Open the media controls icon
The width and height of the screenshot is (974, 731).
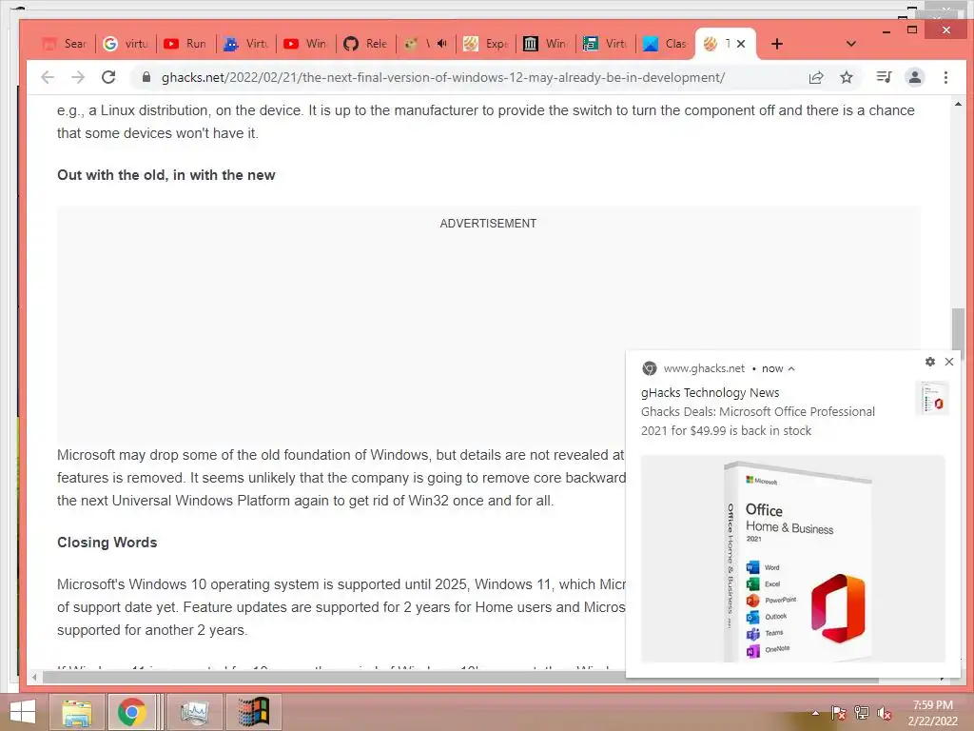[884, 77]
